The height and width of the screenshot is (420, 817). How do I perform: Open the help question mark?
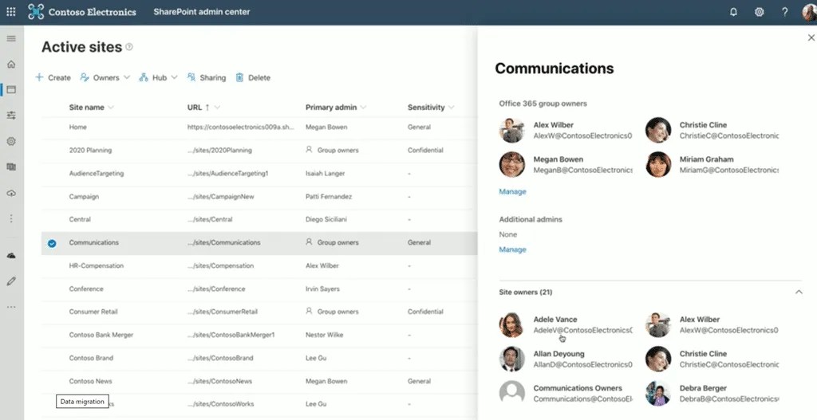pyautogui.click(x=785, y=12)
